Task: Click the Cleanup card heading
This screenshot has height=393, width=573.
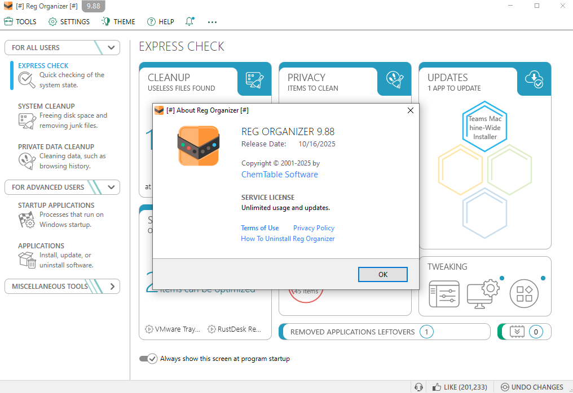Action: pyautogui.click(x=169, y=77)
